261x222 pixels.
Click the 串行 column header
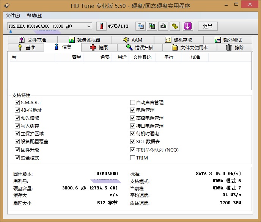(x=169, y=57)
